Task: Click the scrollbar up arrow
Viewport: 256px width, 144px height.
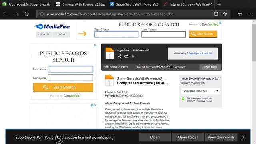Action: (254, 21)
